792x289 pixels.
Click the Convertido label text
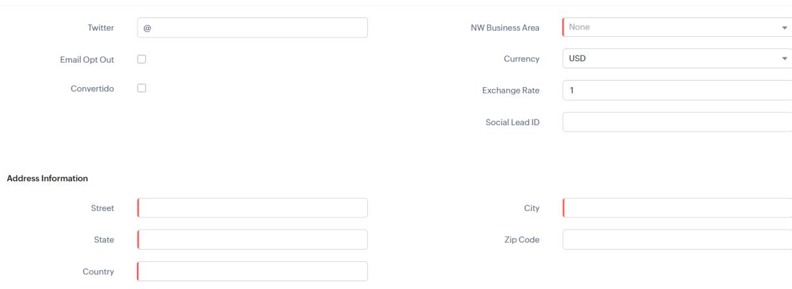(92, 89)
